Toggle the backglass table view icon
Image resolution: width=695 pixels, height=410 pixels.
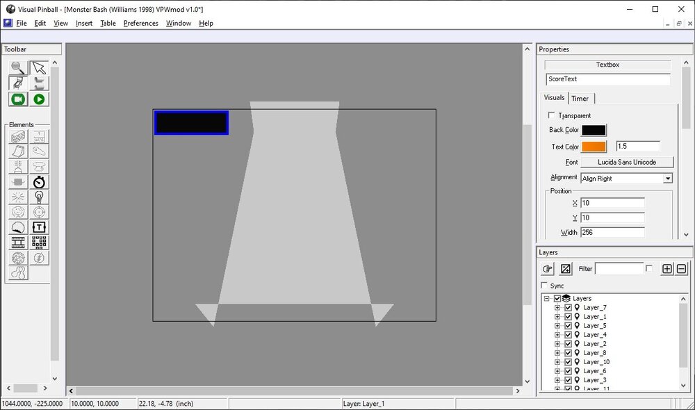(x=18, y=83)
